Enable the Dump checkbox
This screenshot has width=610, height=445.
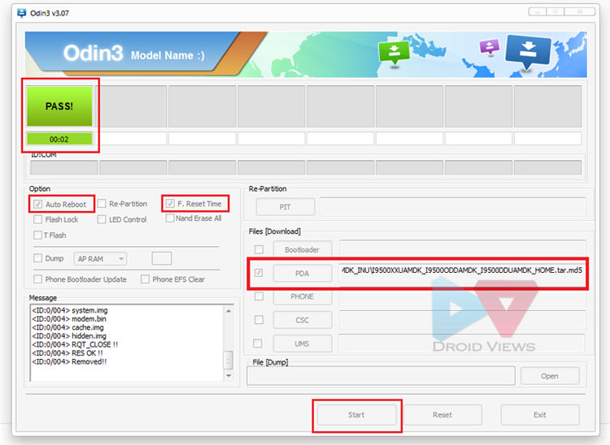click(37, 258)
